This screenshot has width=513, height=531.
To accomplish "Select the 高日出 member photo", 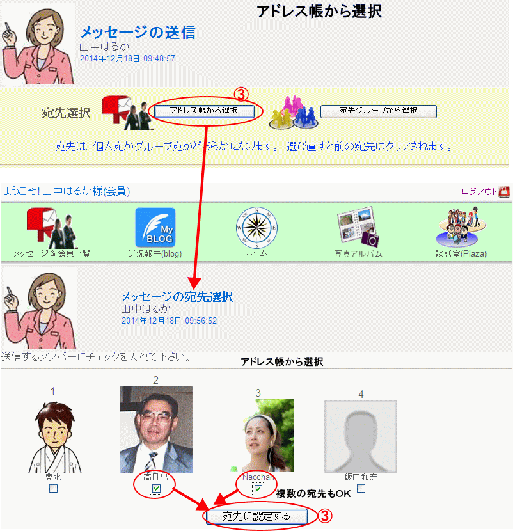I will point(156,429).
